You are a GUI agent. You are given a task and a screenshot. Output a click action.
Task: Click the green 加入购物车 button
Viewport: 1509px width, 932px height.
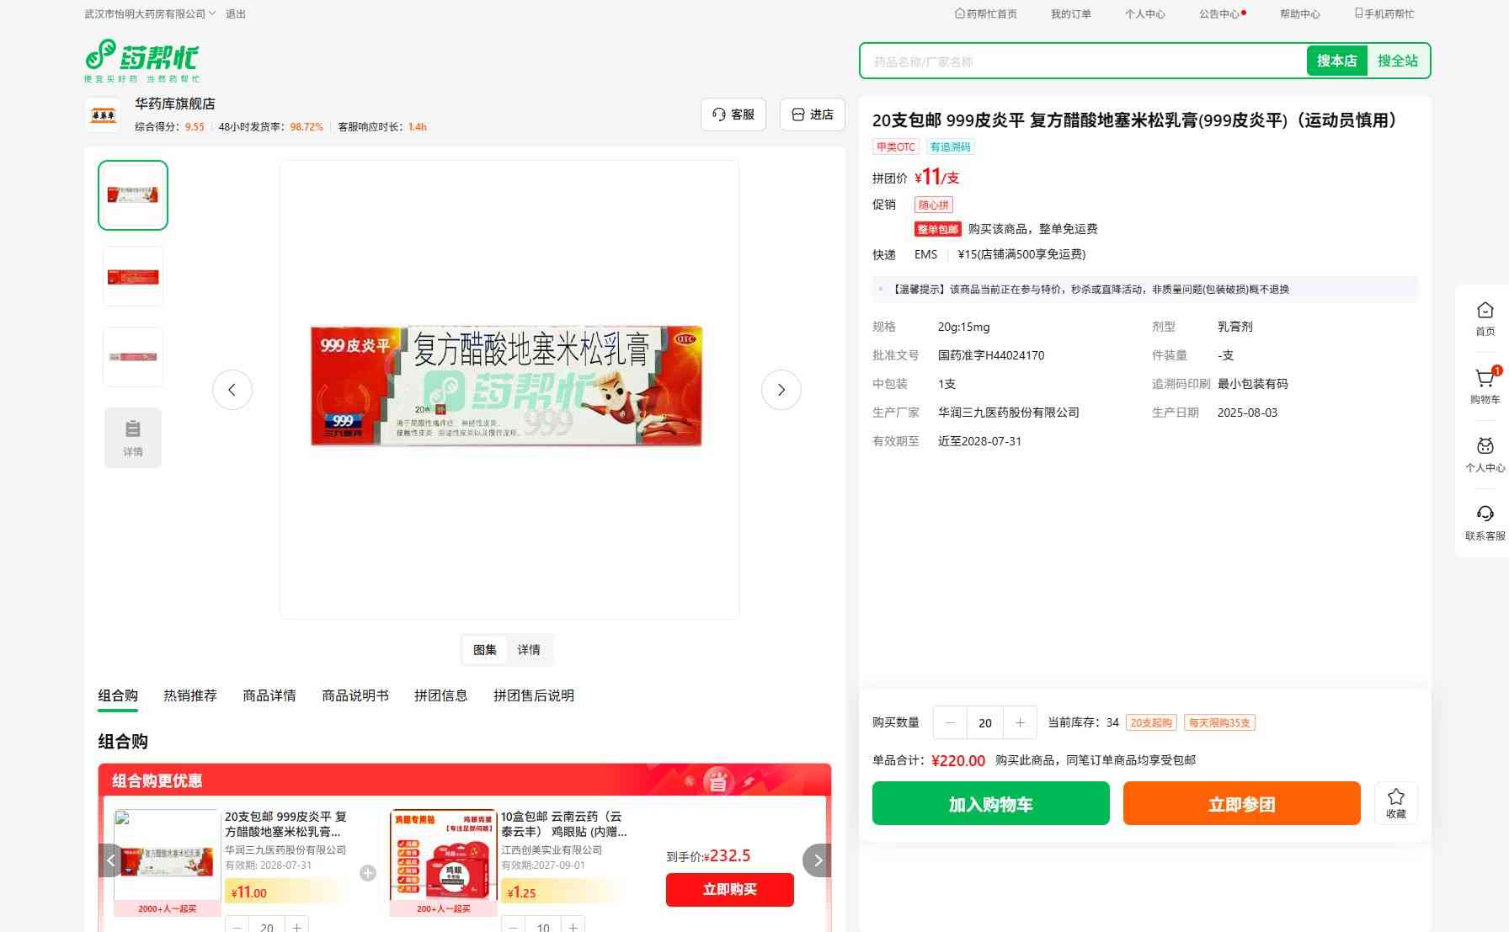990,803
